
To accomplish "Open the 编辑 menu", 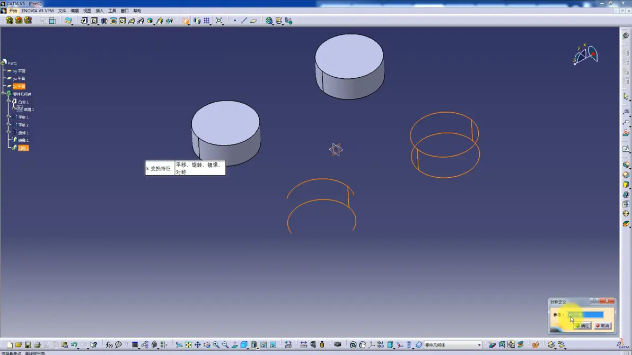I will [x=75, y=11].
